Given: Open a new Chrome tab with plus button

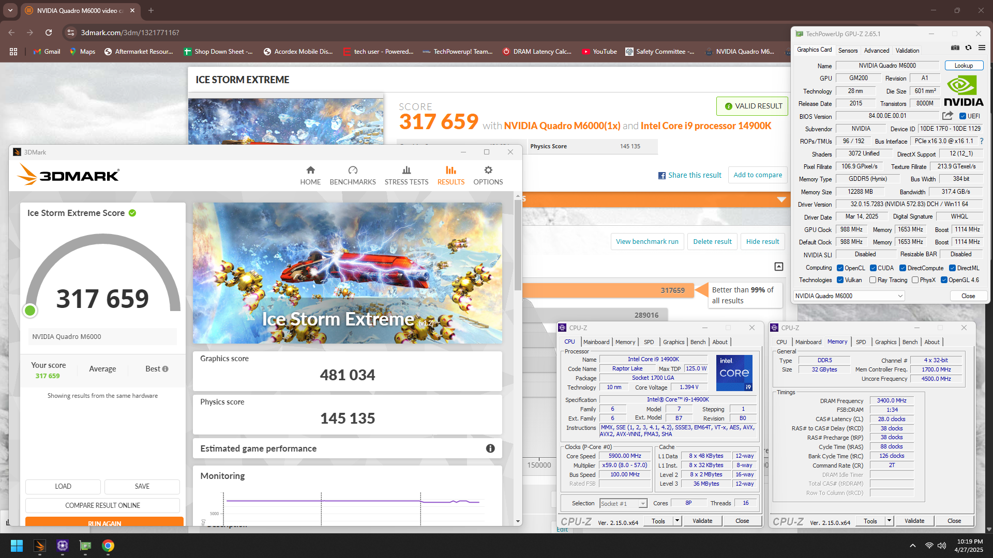Looking at the screenshot, I should [151, 10].
